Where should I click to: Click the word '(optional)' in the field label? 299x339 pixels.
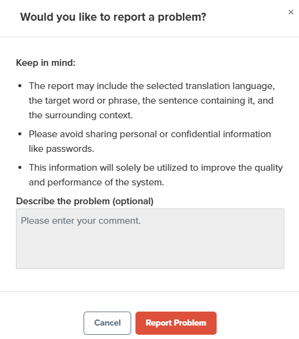pyautogui.click(x=133, y=201)
